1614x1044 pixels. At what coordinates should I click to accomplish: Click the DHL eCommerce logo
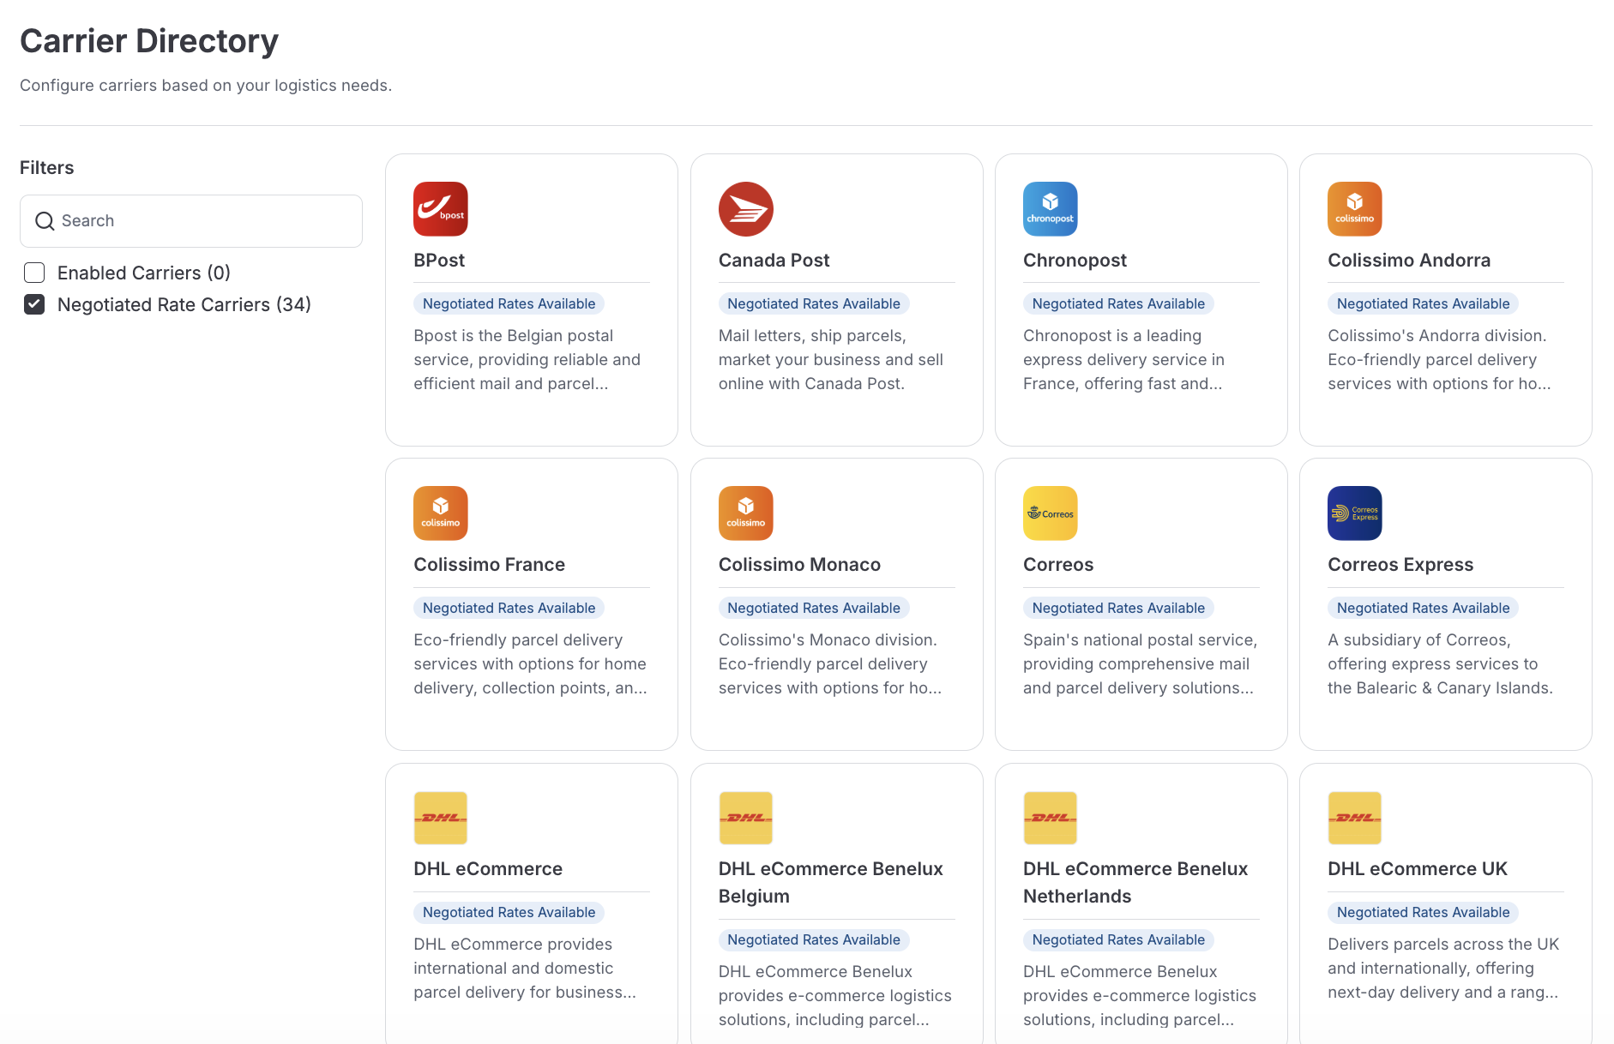[440, 818]
